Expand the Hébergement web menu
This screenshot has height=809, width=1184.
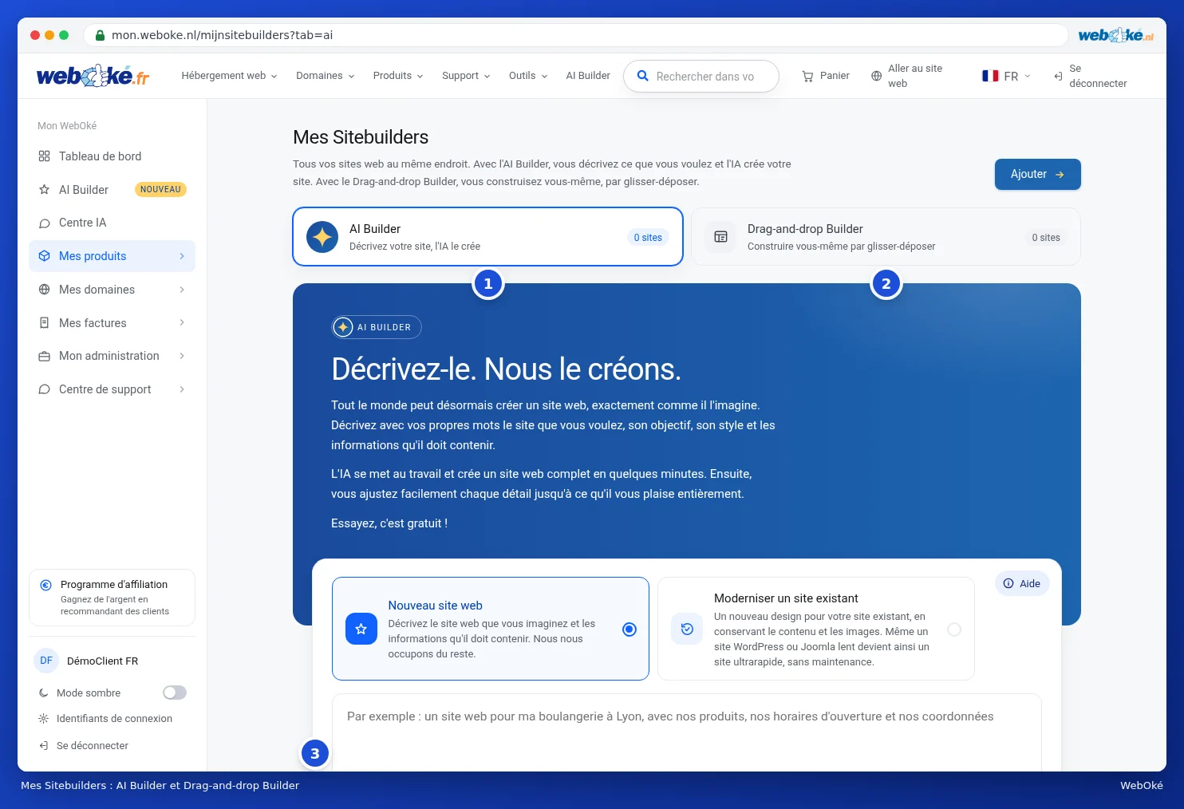tap(229, 76)
